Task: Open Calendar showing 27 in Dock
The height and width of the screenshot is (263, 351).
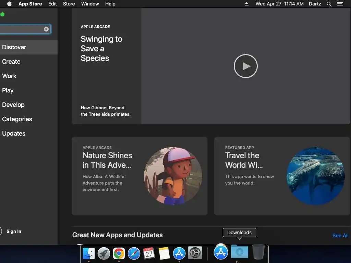Action: (x=149, y=253)
